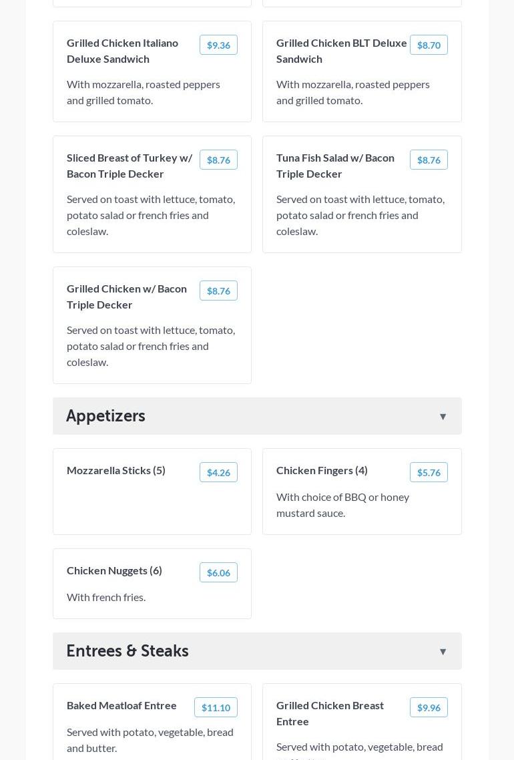514x760 pixels.
Task: Select the Mozzarella Sticks (5) item title
Action: [116, 470]
